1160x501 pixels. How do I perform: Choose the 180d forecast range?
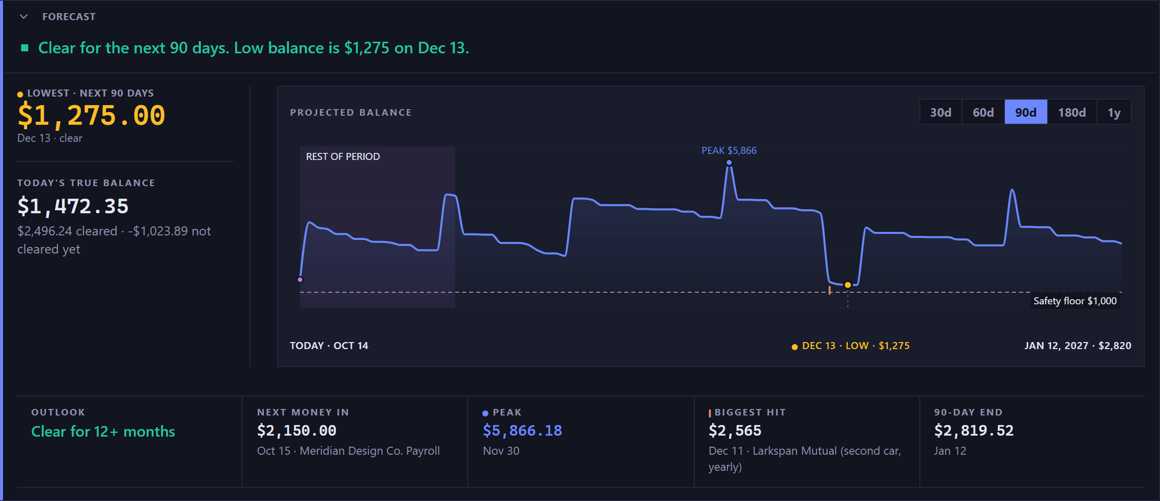[1072, 112]
